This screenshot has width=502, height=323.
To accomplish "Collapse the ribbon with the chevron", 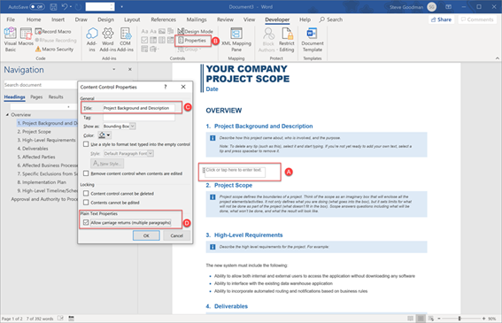I will coord(497,58).
